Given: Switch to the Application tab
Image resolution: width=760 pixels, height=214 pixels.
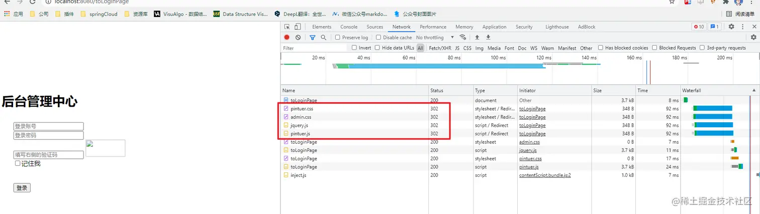Looking at the screenshot, I should click(495, 27).
